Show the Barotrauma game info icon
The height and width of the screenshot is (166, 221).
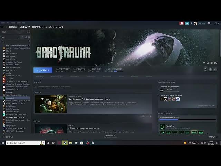coord(211,70)
